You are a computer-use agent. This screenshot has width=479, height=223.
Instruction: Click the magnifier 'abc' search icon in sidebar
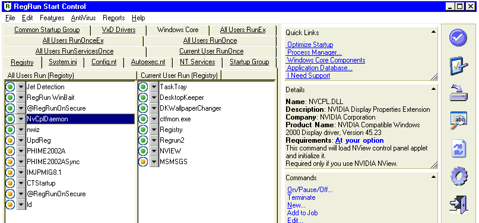click(458, 120)
